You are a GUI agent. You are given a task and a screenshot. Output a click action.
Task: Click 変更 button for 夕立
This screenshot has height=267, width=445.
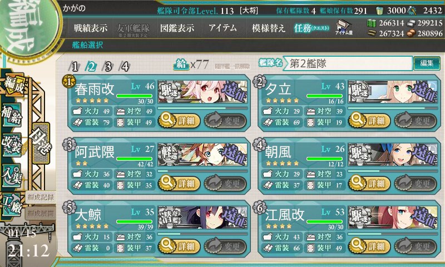pos(415,120)
